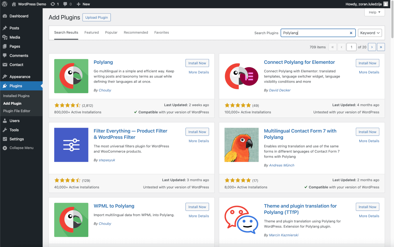Go to next page of results
The height and width of the screenshot is (247, 394).
tap(372, 47)
